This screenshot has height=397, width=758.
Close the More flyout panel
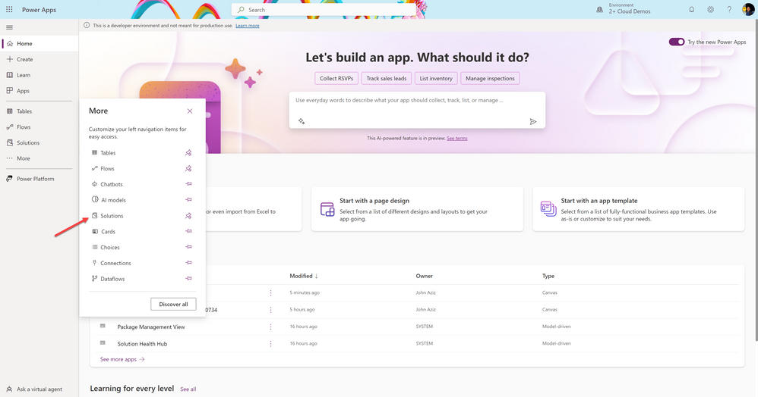(190, 111)
